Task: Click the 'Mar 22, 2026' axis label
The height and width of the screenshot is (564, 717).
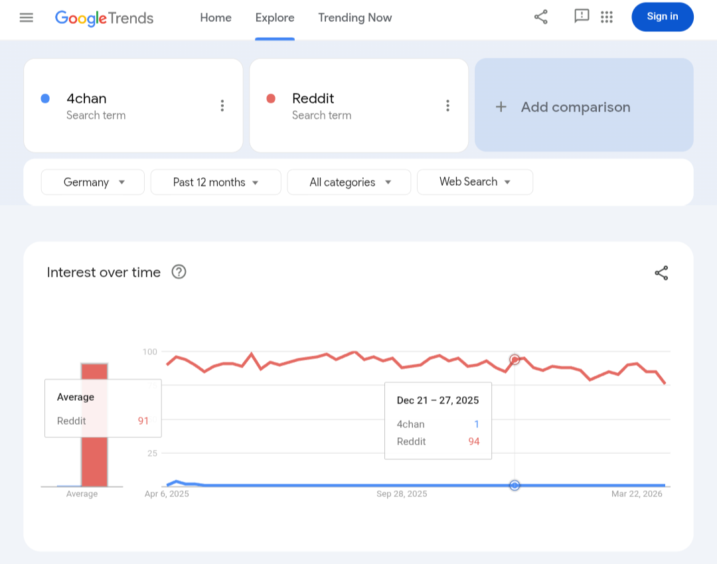Action: [x=637, y=494]
